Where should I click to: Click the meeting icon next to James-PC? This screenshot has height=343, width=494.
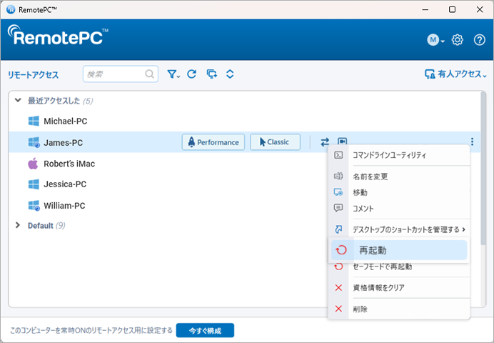point(342,141)
